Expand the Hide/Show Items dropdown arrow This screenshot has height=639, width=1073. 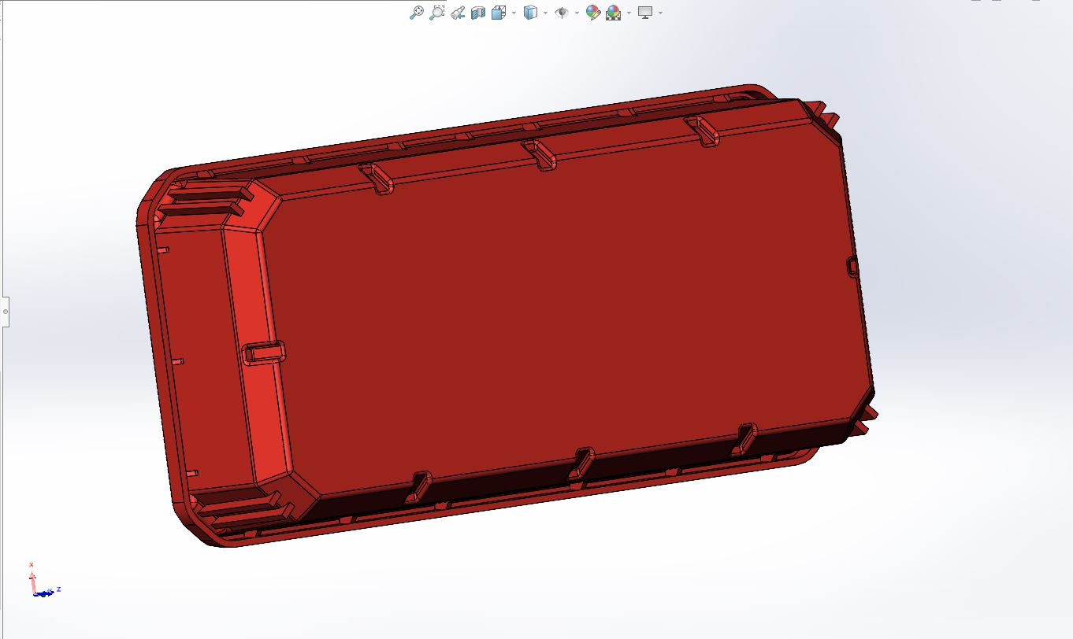point(577,13)
